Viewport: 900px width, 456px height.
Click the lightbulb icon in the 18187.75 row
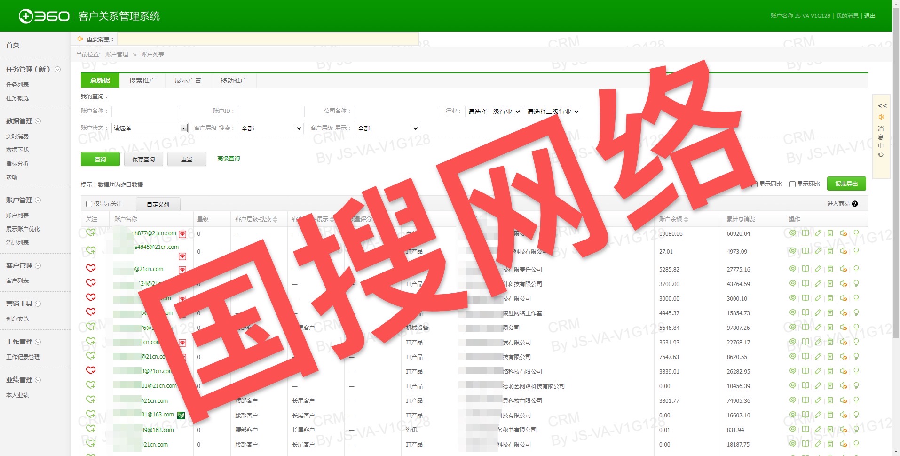[x=856, y=444]
